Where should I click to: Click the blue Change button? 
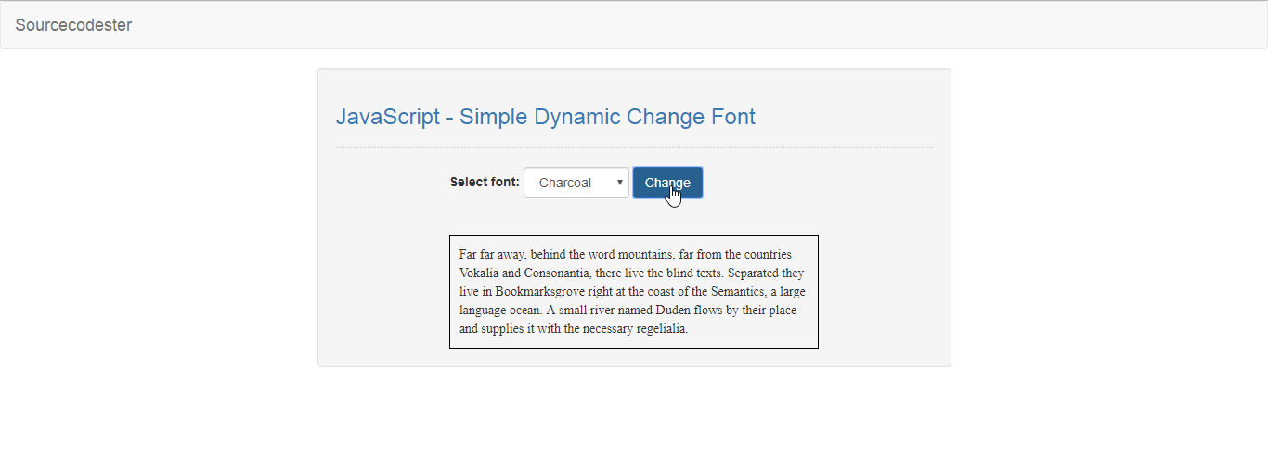pyautogui.click(x=667, y=183)
